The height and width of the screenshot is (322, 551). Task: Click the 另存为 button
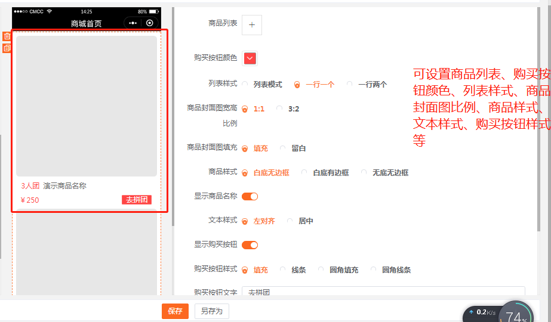[211, 311]
